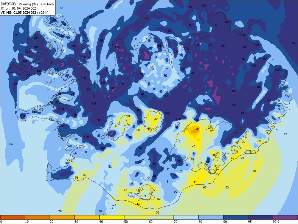
Task: Click the '58' value on southwest coast
Action: click(77, 177)
